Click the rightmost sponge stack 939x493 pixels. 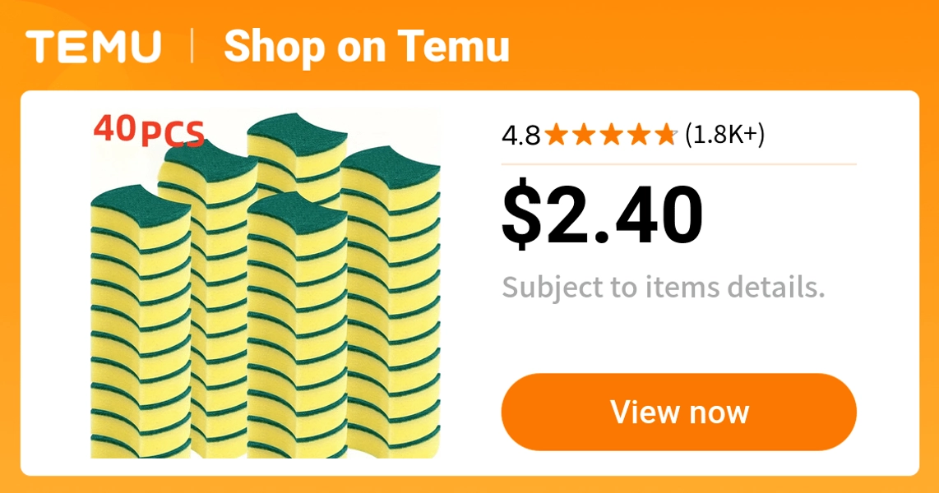(x=391, y=301)
